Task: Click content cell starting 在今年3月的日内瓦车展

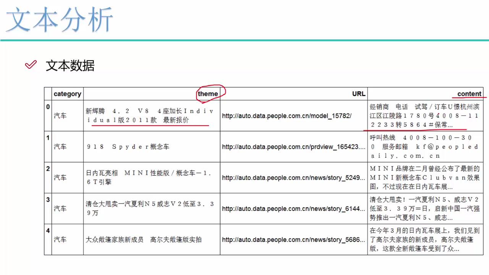Action: pyautogui.click(x=425, y=239)
